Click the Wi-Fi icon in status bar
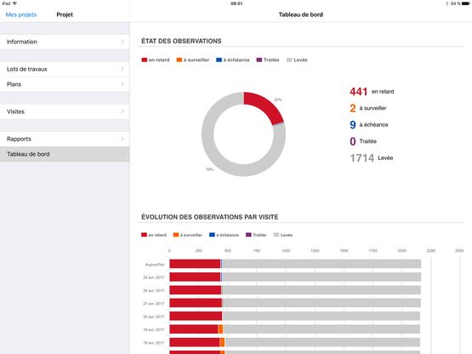This screenshot has height=354, width=472. 14,3
